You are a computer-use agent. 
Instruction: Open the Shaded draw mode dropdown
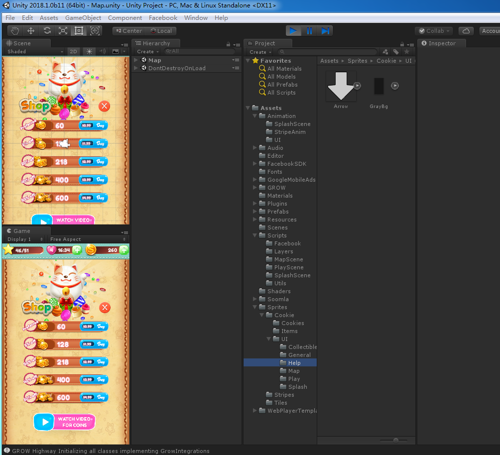tap(35, 51)
